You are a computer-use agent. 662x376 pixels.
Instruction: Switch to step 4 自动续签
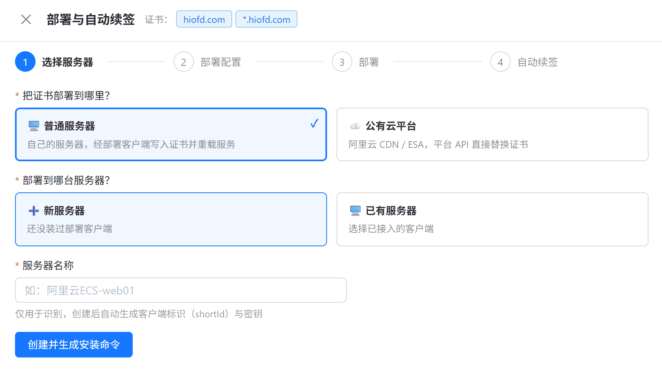(x=525, y=62)
